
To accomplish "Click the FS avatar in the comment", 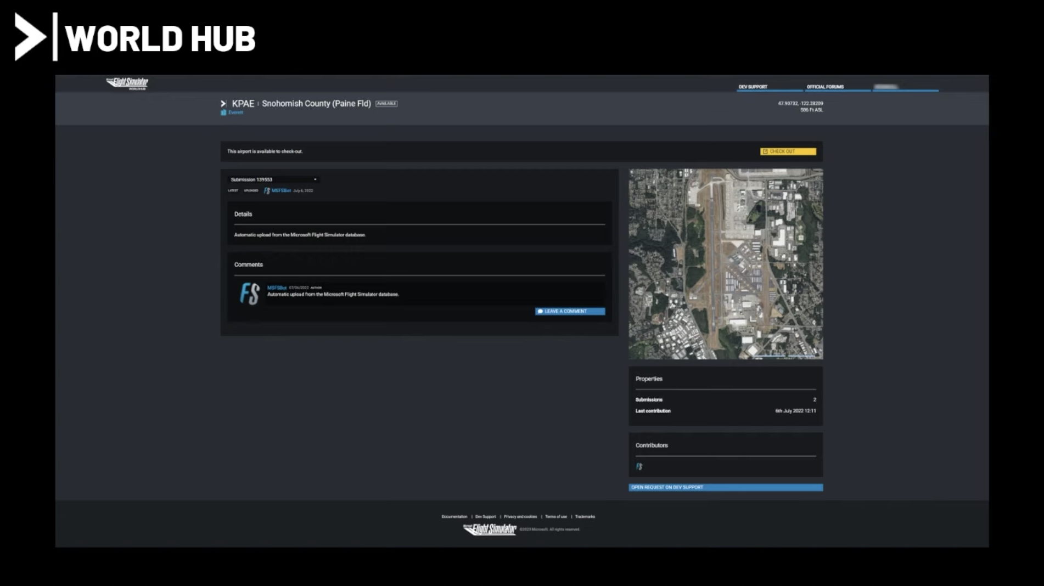I will (x=250, y=294).
